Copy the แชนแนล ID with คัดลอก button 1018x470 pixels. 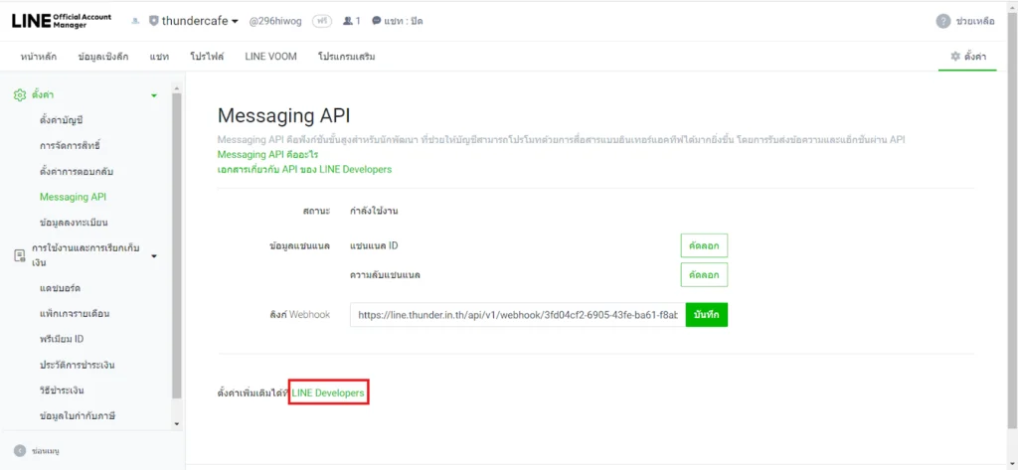point(705,246)
